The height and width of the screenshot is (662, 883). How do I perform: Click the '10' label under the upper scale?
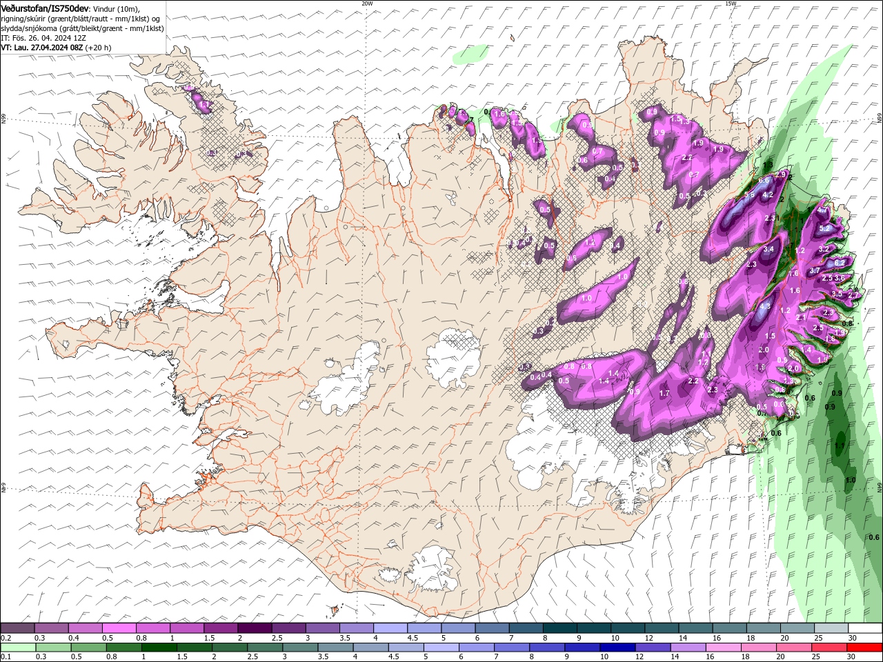tap(615, 638)
